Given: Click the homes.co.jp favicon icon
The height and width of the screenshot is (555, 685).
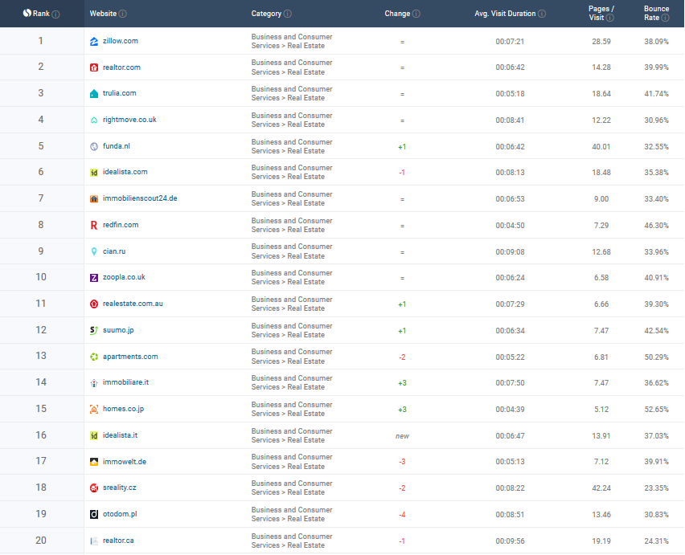Looking at the screenshot, I should point(94,410).
